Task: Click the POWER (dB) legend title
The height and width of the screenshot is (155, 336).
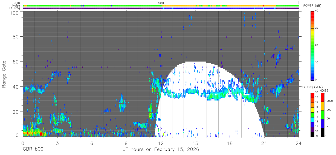Action: (x=312, y=6)
